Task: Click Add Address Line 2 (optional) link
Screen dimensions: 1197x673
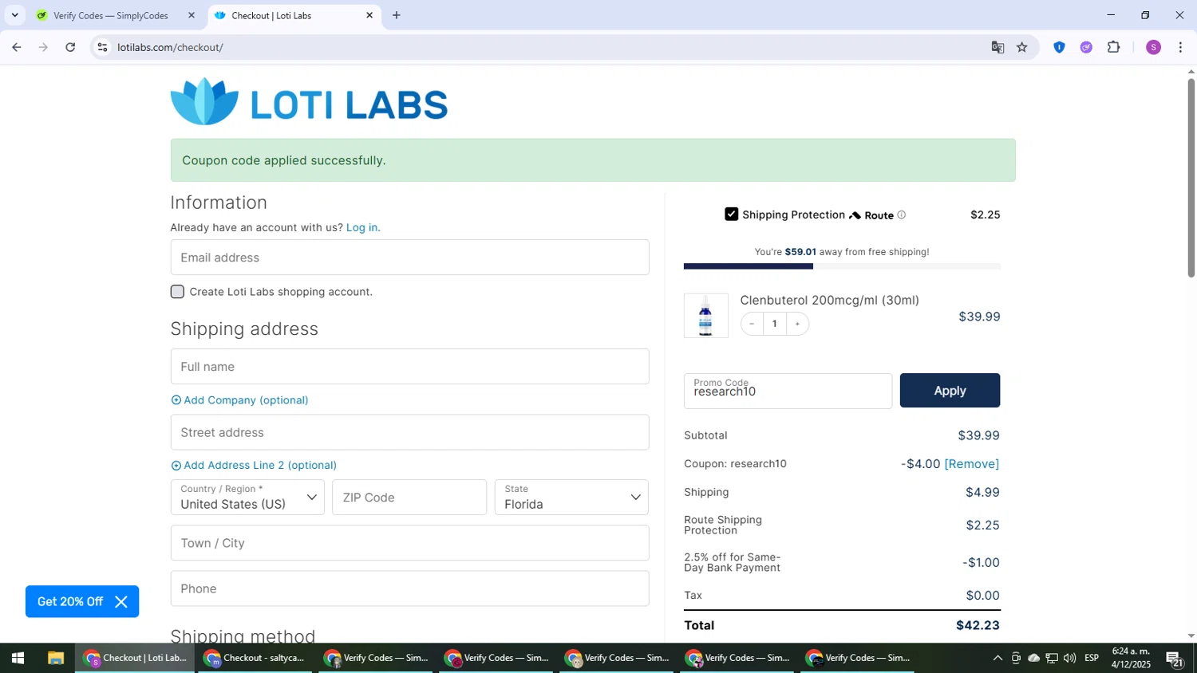Action: click(260, 466)
